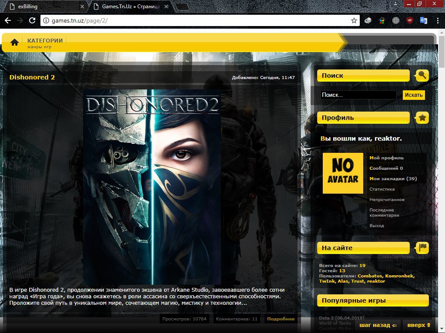This screenshot has width=445, height=333.
Task: Click the page vertical scrollbar thumb
Action: coord(442,51)
